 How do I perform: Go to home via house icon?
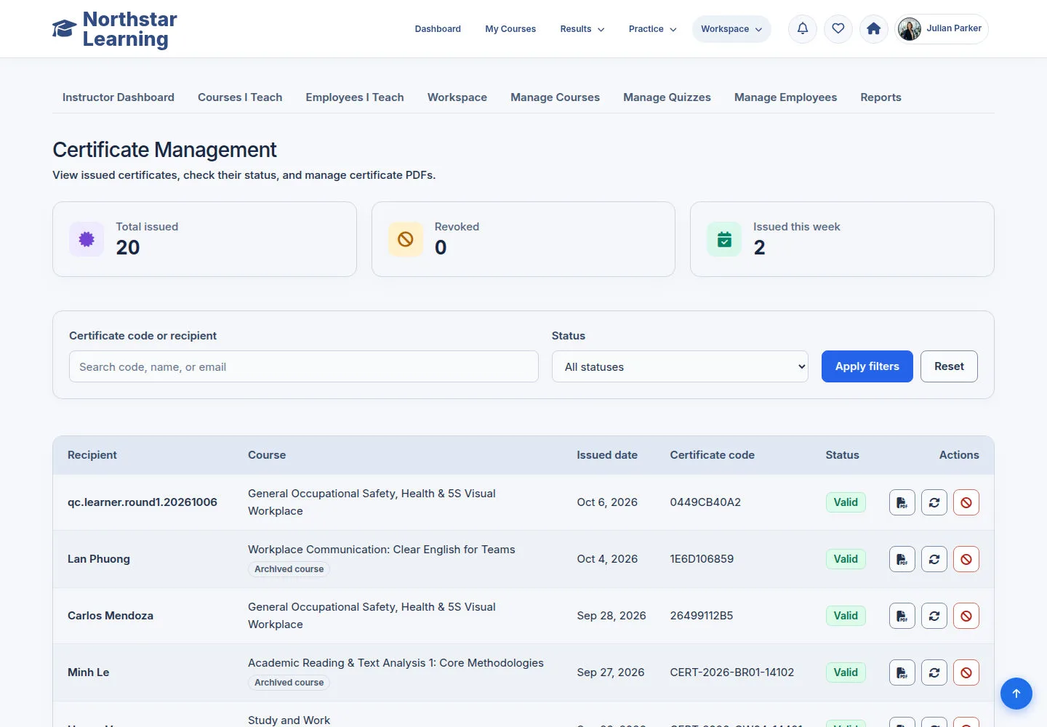pos(874,29)
